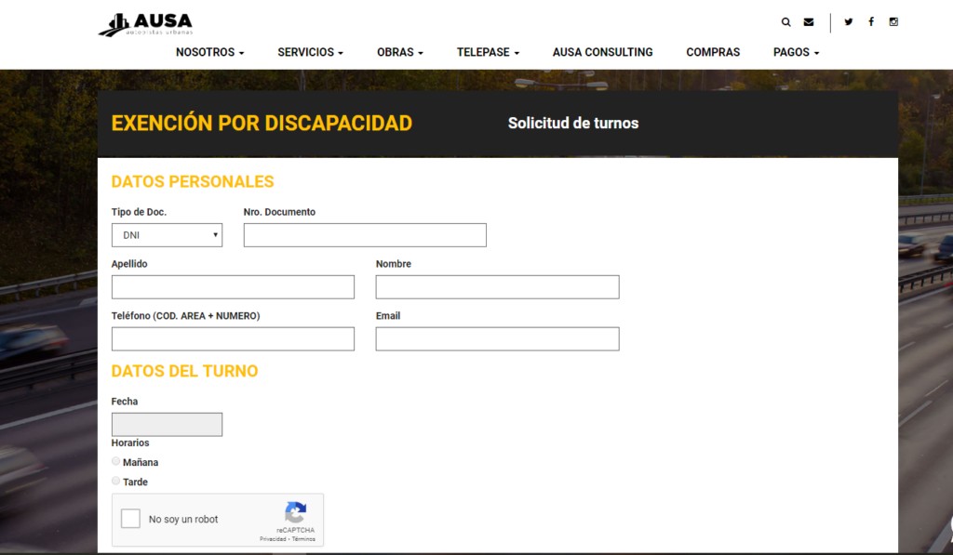This screenshot has width=953, height=555.
Task: Select the 'Tarde' schedule option
Action: click(x=115, y=481)
